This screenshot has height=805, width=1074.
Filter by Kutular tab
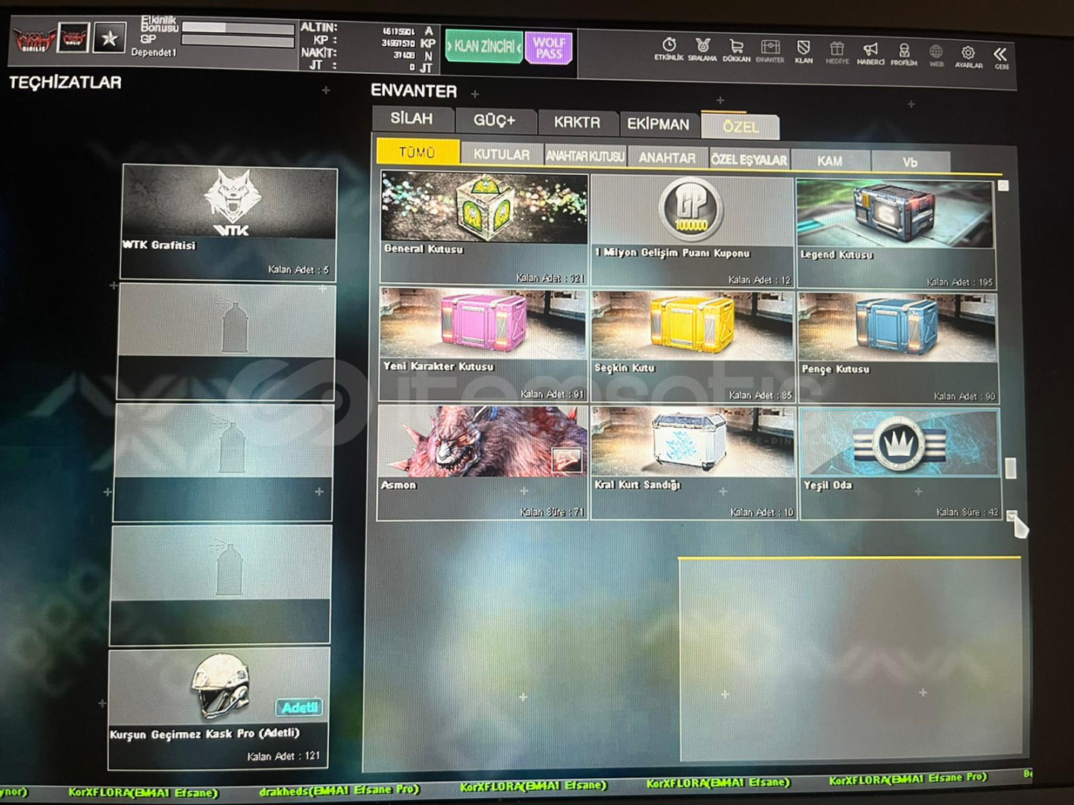501,154
